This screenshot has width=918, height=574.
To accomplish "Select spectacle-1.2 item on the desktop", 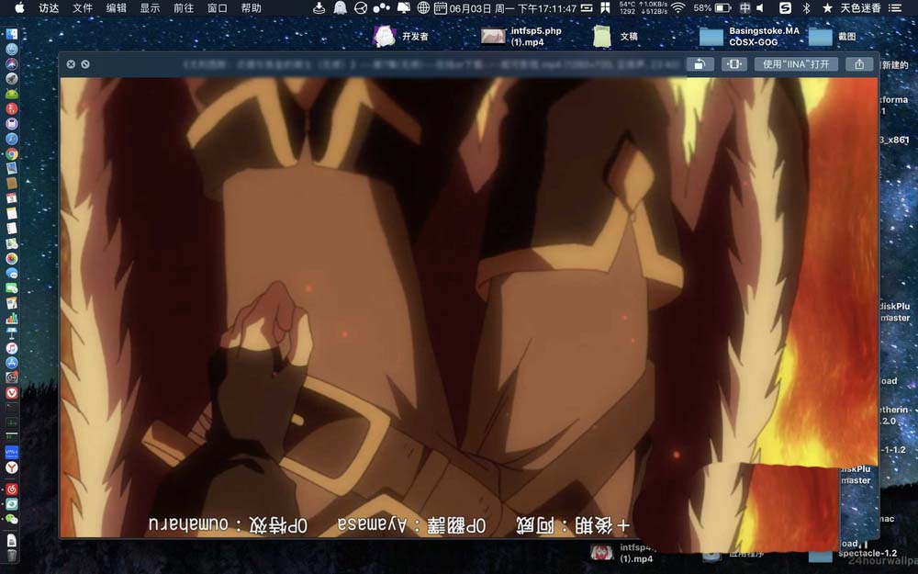I will [868, 554].
